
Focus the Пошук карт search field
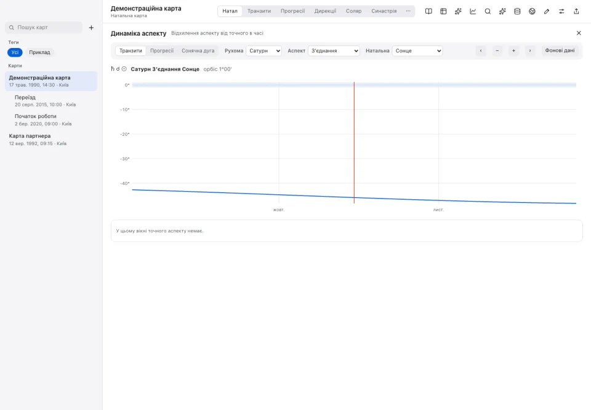(x=44, y=28)
